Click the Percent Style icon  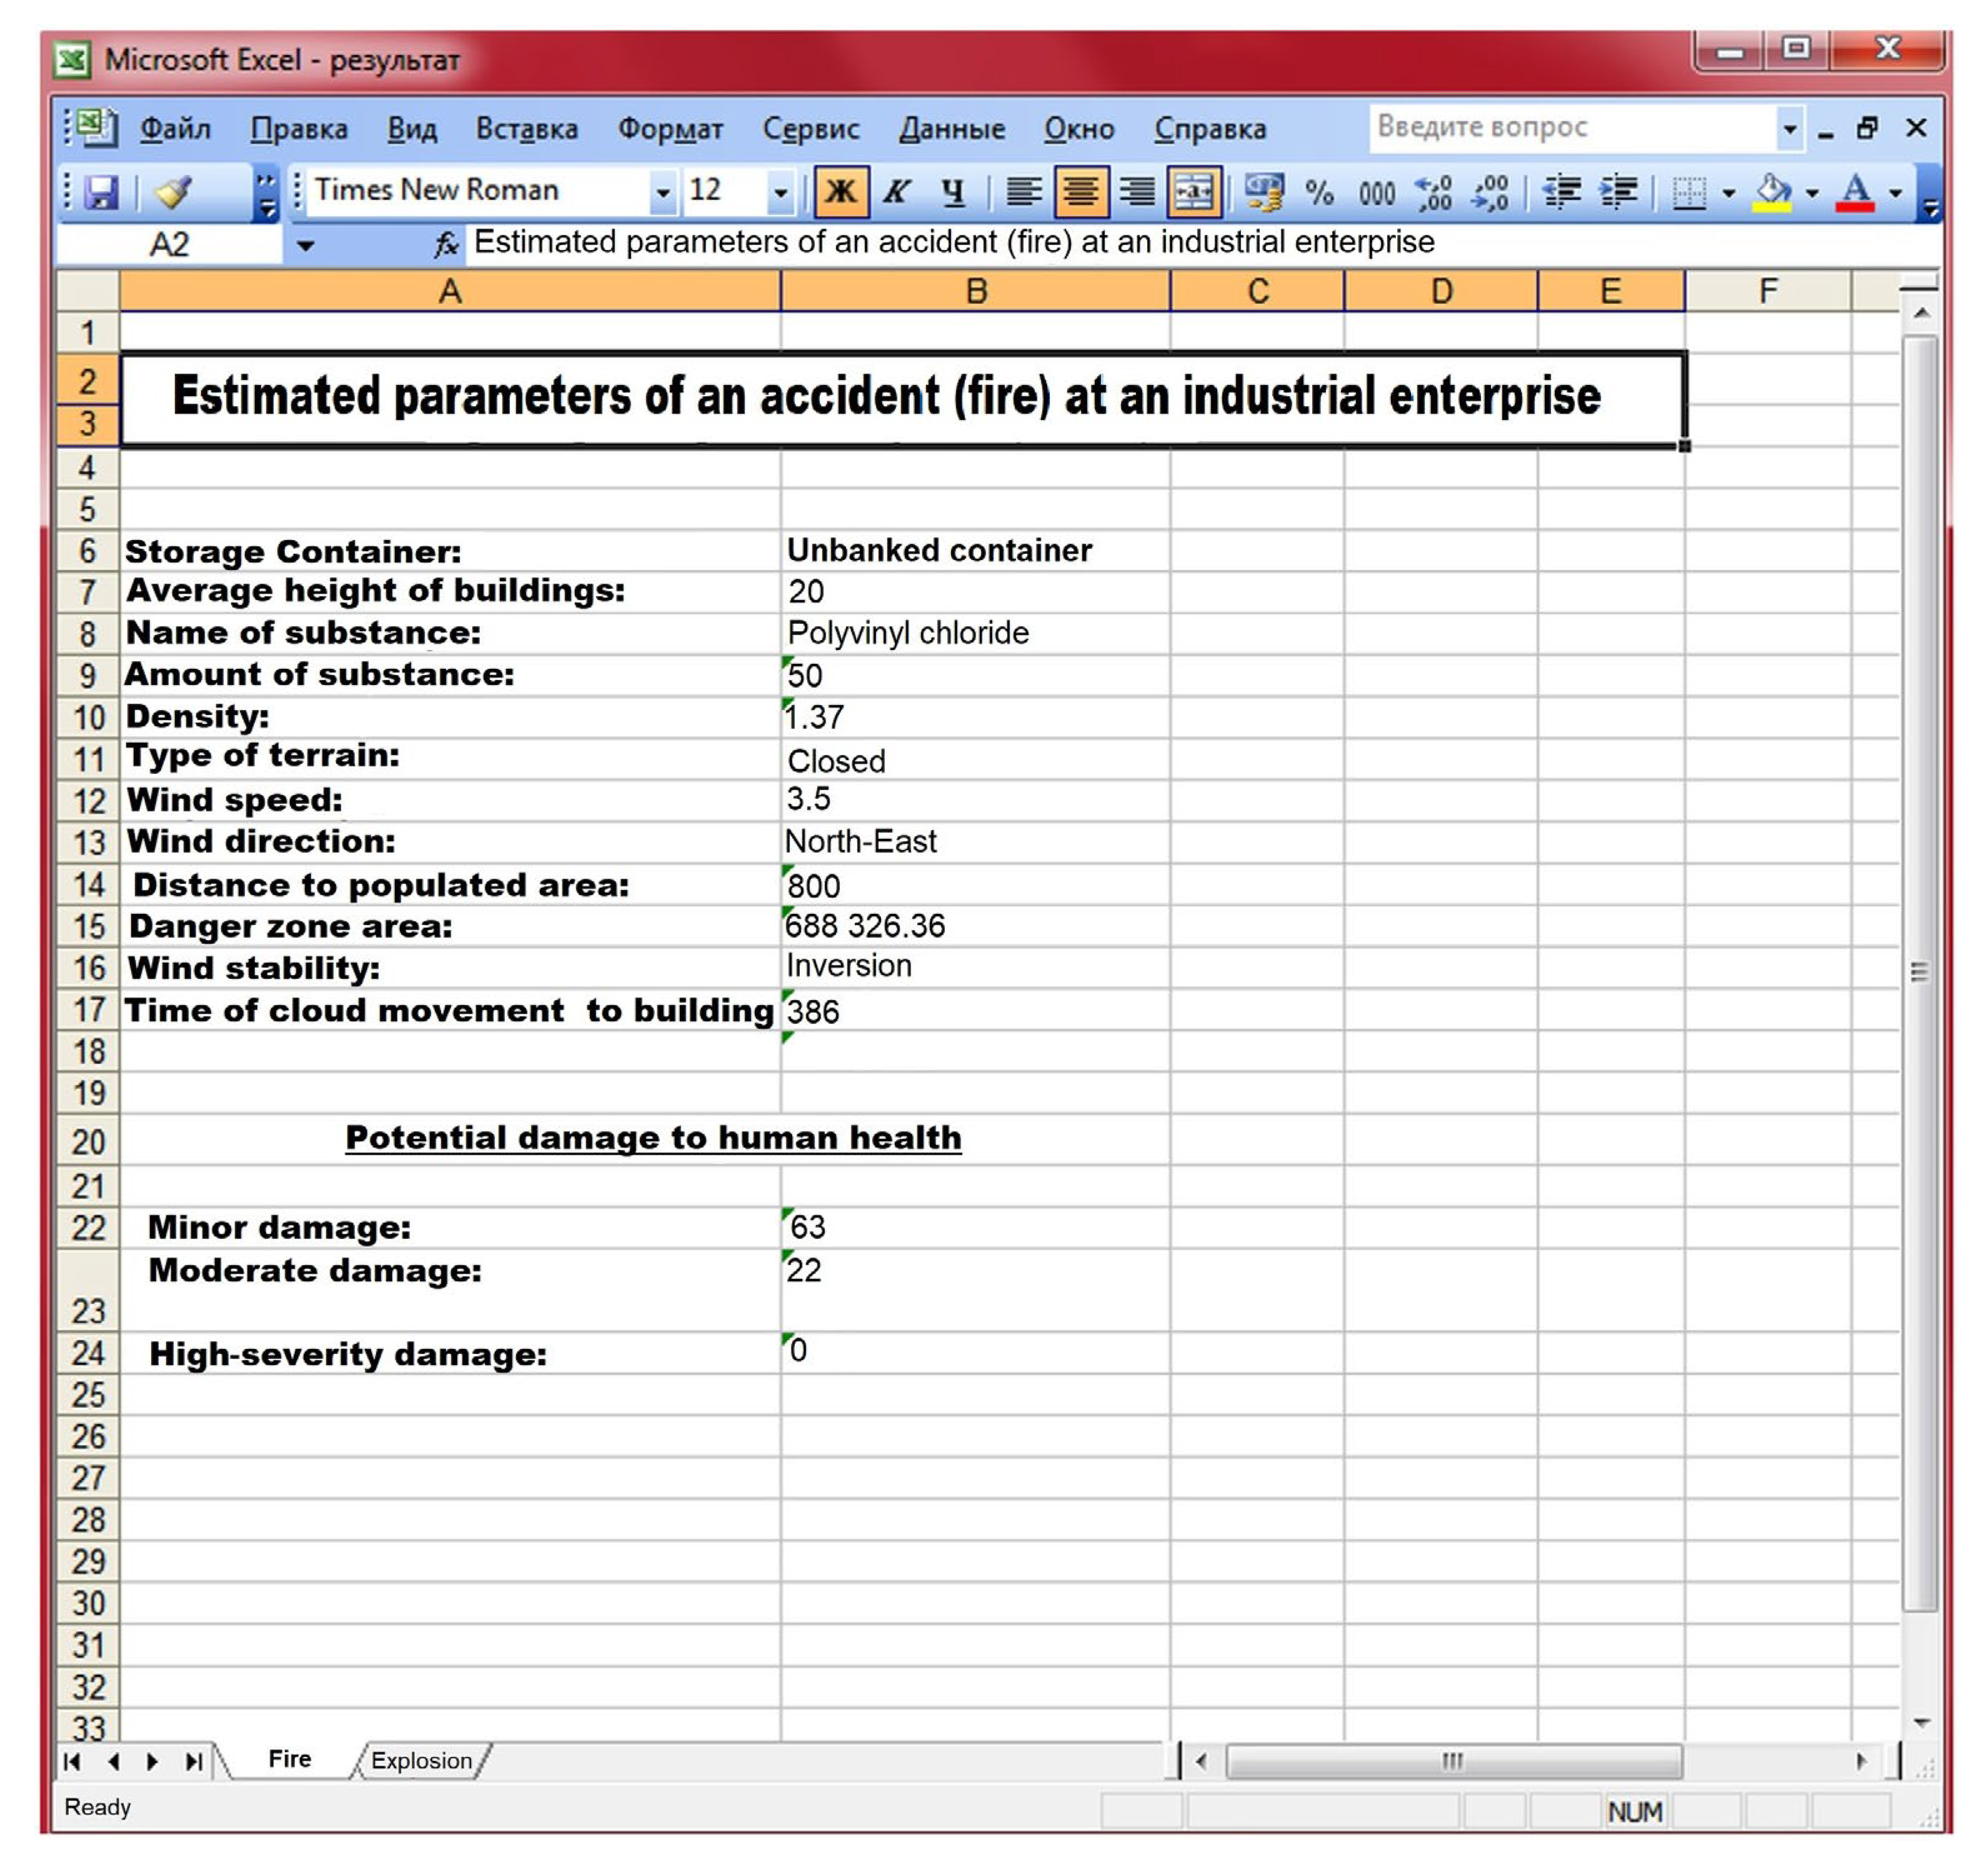(1319, 191)
